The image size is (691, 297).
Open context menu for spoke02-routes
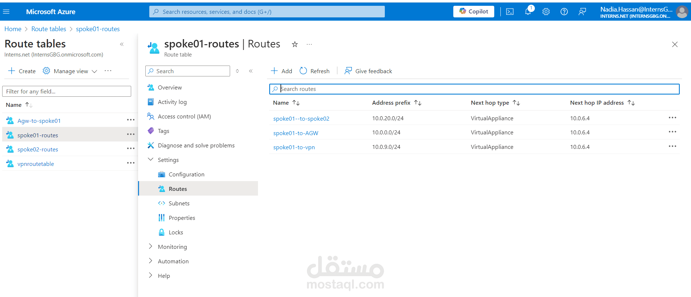[131, 148]
